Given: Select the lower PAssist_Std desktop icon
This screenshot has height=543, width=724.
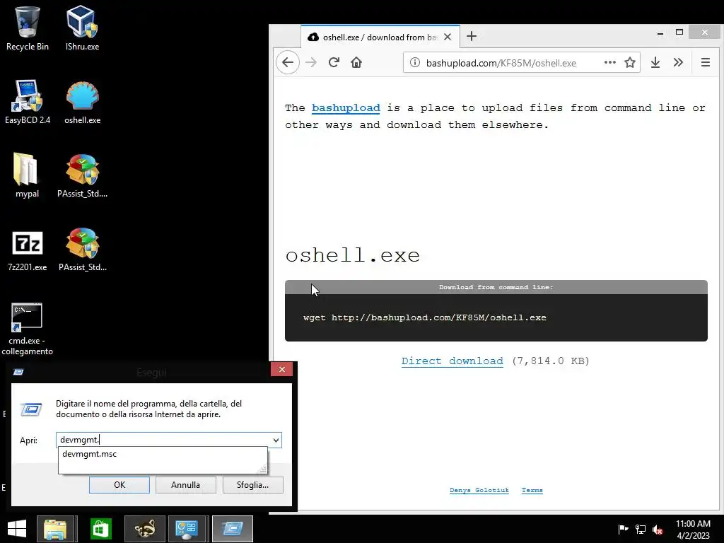Looking at the screenshot, I should 82,250.
